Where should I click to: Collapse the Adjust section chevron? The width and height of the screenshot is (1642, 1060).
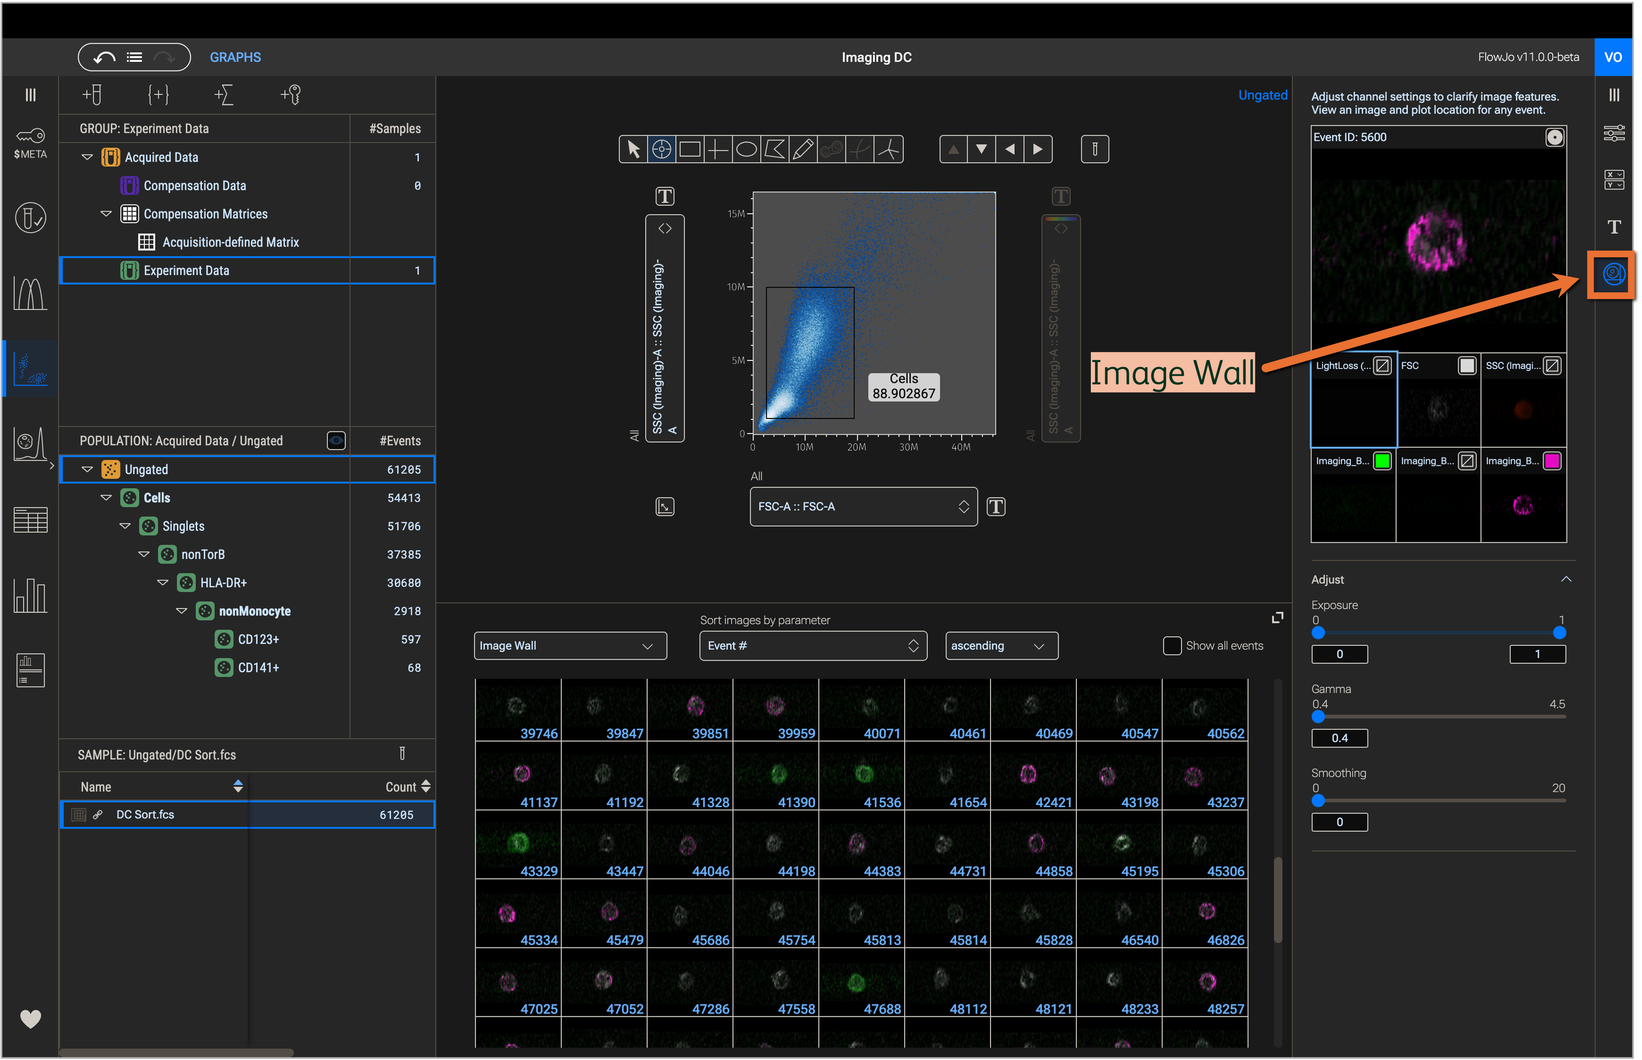1566,579
